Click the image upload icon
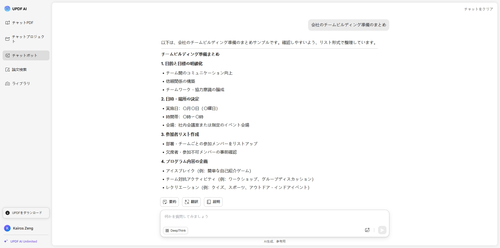The width and height of the screenshot is (500, 248). pyautogui.click(x=367, y=230)
